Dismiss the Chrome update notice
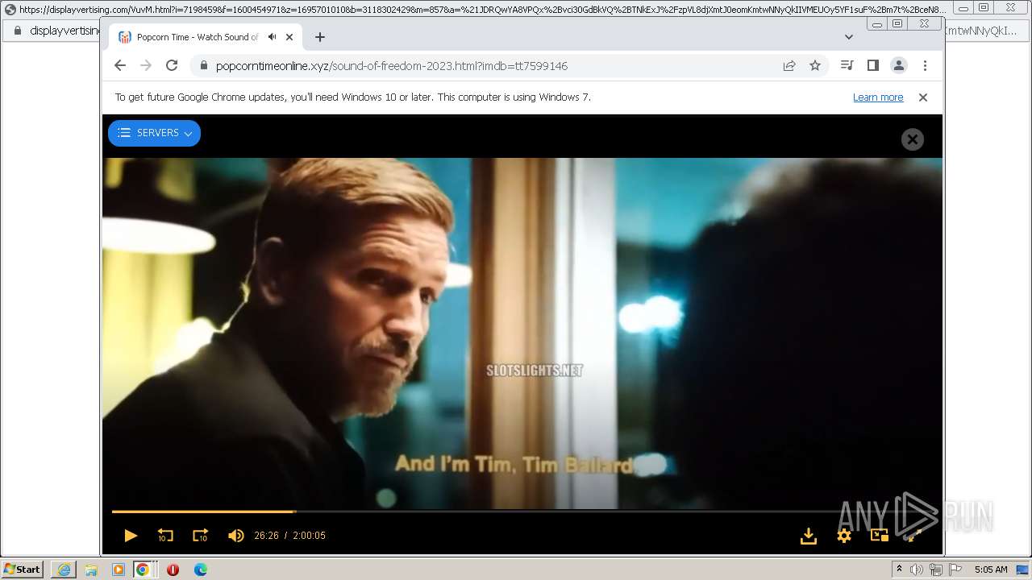Screen dimensions: 1032x580 coord(923,97)
